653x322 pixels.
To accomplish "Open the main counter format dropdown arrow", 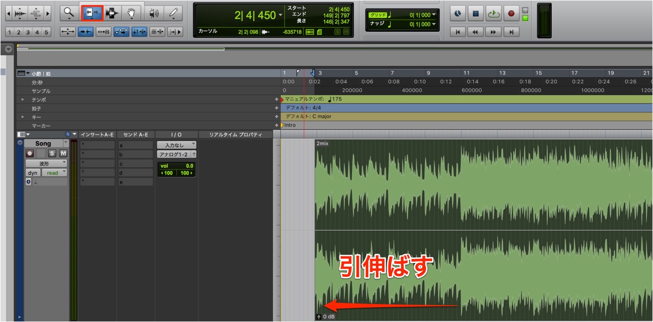I will 280,15.
